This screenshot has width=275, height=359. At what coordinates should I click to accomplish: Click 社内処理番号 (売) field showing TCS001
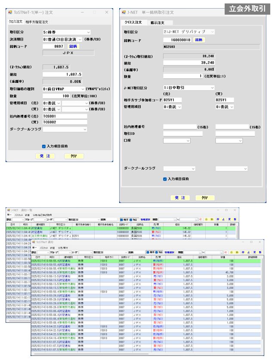pyautogui.click(x=65, y=116)
